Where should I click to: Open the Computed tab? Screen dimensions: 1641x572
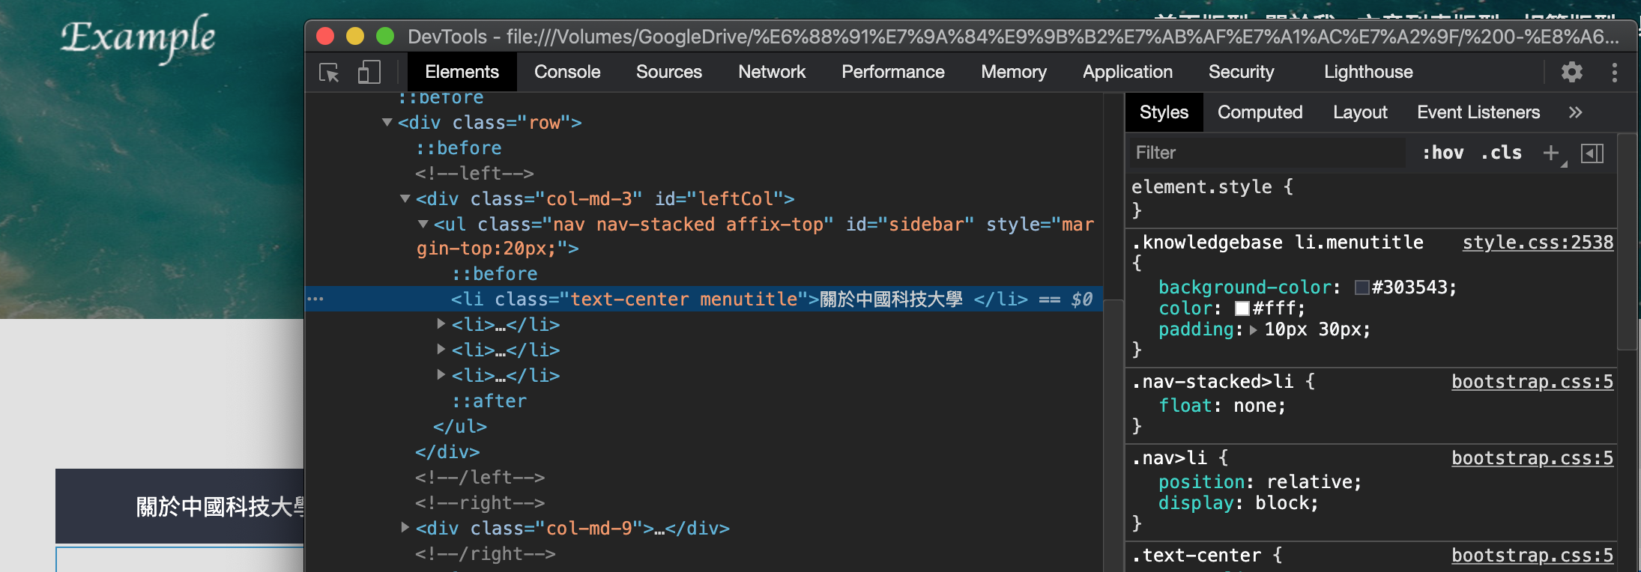[1260, 112]
